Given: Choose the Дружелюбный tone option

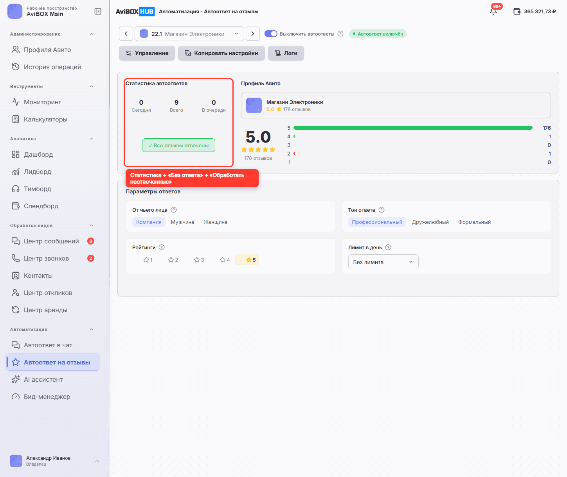Looking at the screenshot, I should tap(430, 222).
